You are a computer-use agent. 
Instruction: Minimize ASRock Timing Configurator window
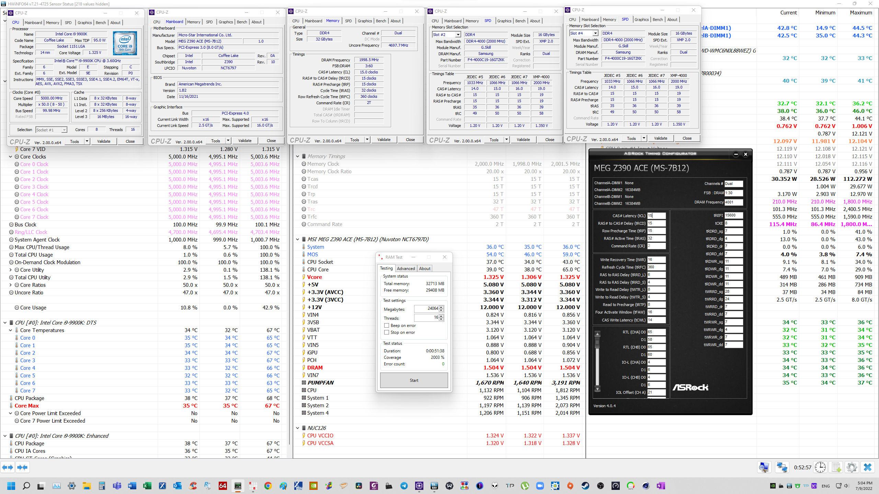pos(735,154)
